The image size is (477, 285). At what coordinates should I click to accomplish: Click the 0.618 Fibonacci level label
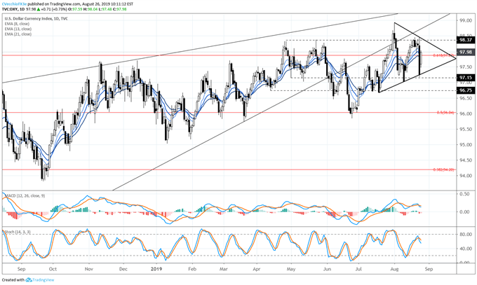click(x=443, y=55)
